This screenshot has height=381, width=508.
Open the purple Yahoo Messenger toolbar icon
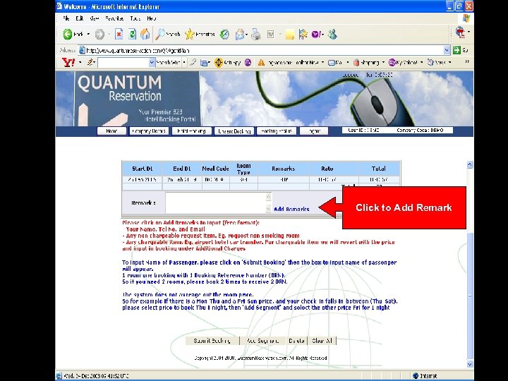pos(316,34)
